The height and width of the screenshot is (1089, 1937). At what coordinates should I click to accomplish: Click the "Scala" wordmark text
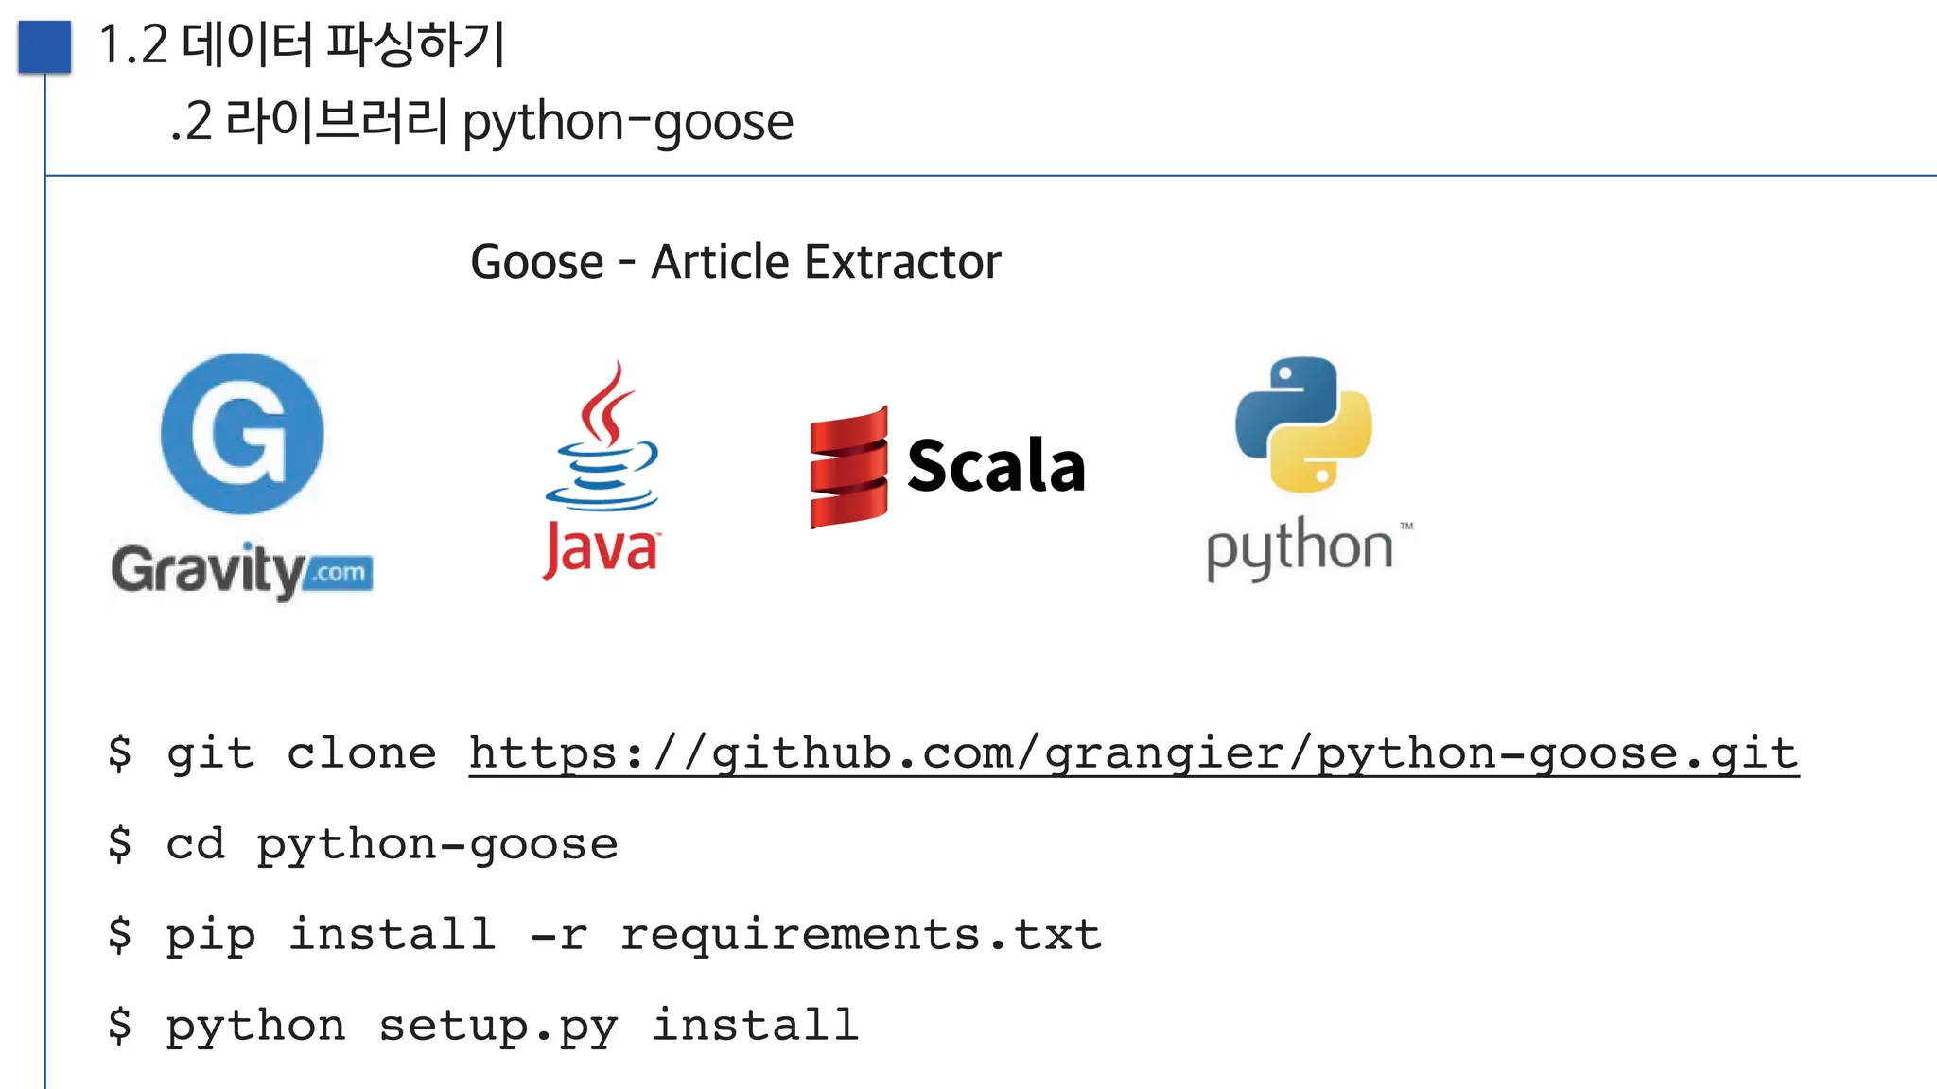point(996,465)
